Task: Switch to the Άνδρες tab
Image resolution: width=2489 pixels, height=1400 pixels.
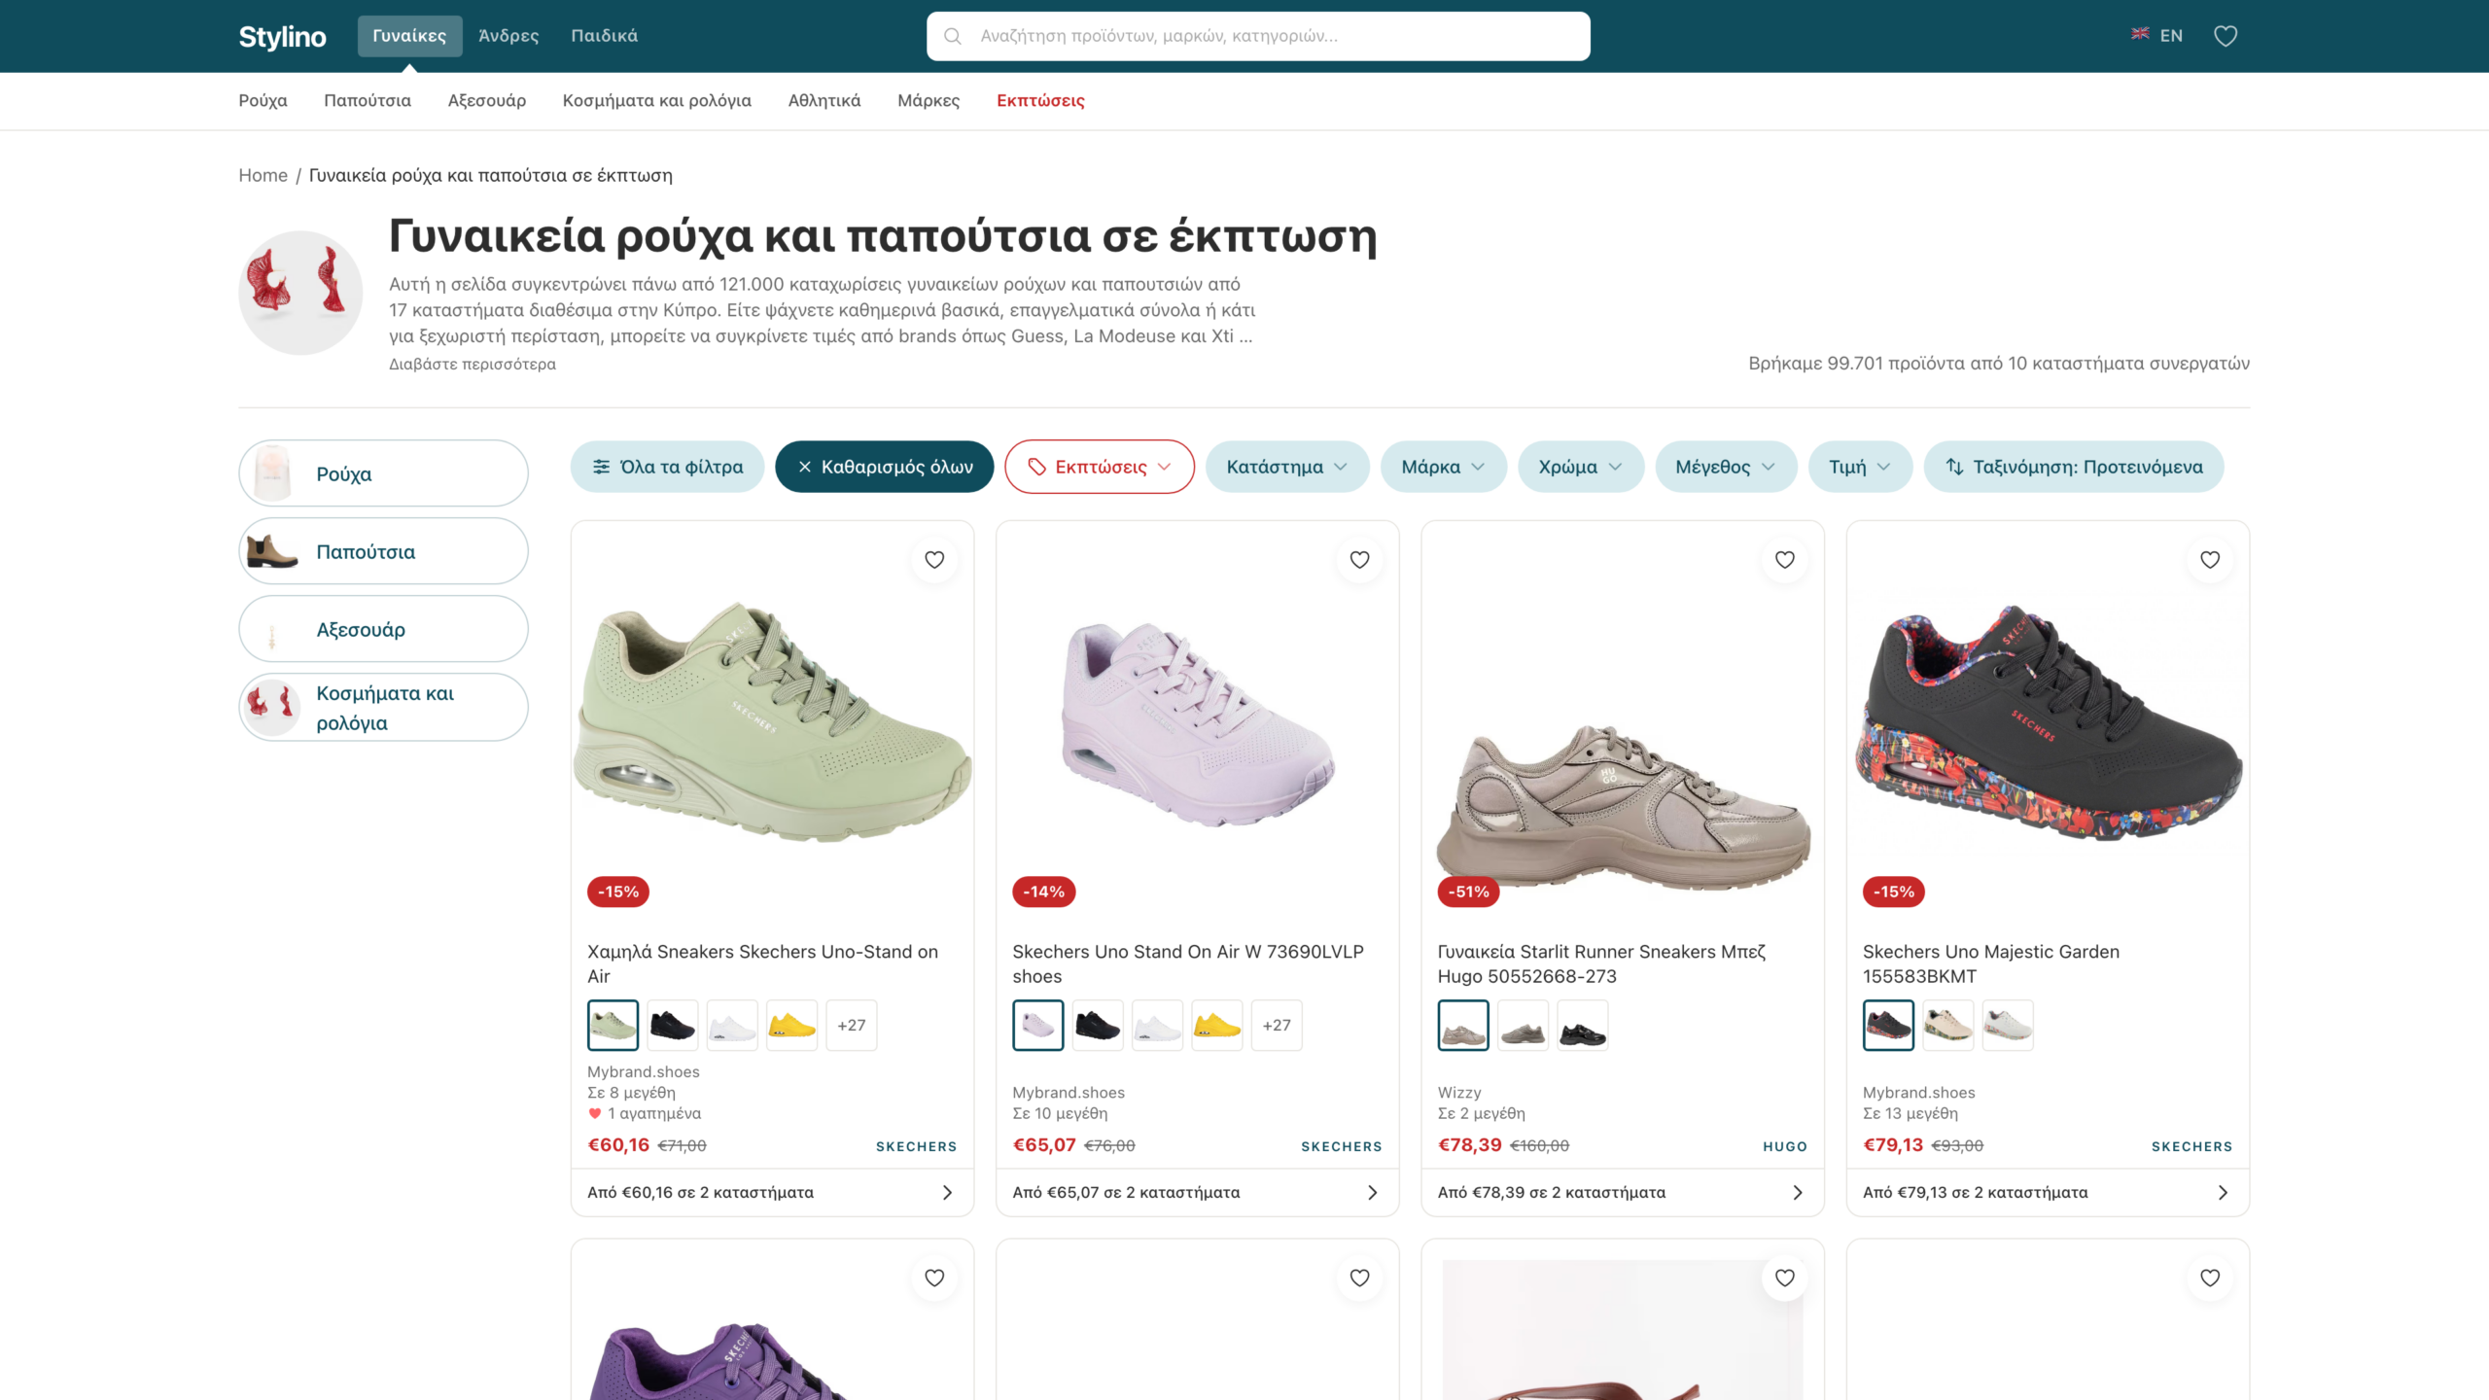Action: (508, 36)
